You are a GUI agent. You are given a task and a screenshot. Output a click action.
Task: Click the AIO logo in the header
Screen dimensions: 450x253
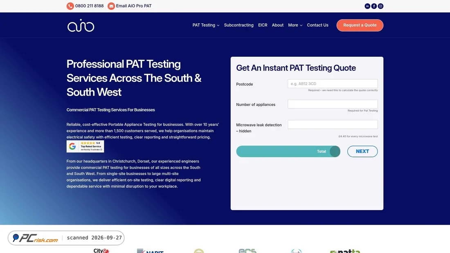pos(81,25)
